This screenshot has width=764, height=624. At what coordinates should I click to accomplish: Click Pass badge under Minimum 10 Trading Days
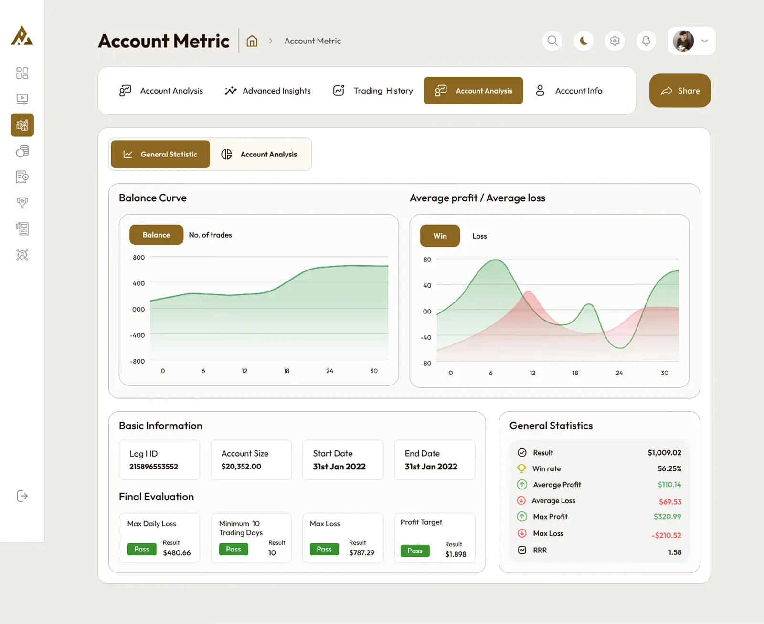pyautogui.click(x=233, y=549)
